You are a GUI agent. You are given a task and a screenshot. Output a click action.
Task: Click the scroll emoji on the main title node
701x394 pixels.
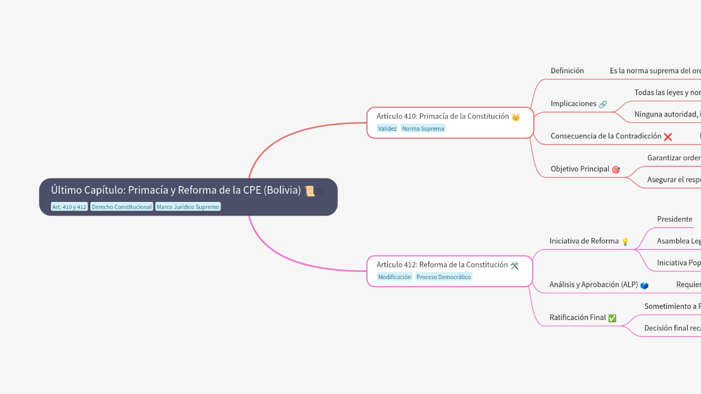tap(309, 190)
